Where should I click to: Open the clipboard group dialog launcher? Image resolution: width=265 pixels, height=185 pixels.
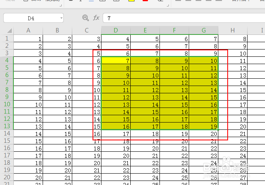[x=61, y=6]
